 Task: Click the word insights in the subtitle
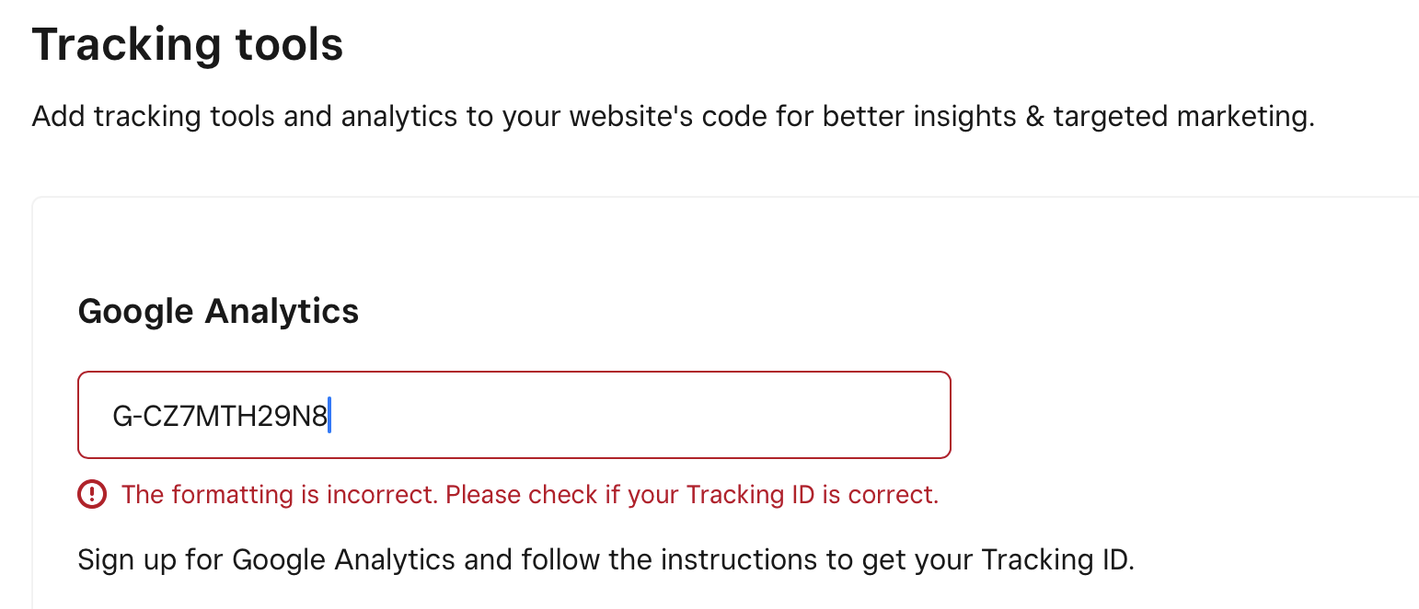point(963,116)
